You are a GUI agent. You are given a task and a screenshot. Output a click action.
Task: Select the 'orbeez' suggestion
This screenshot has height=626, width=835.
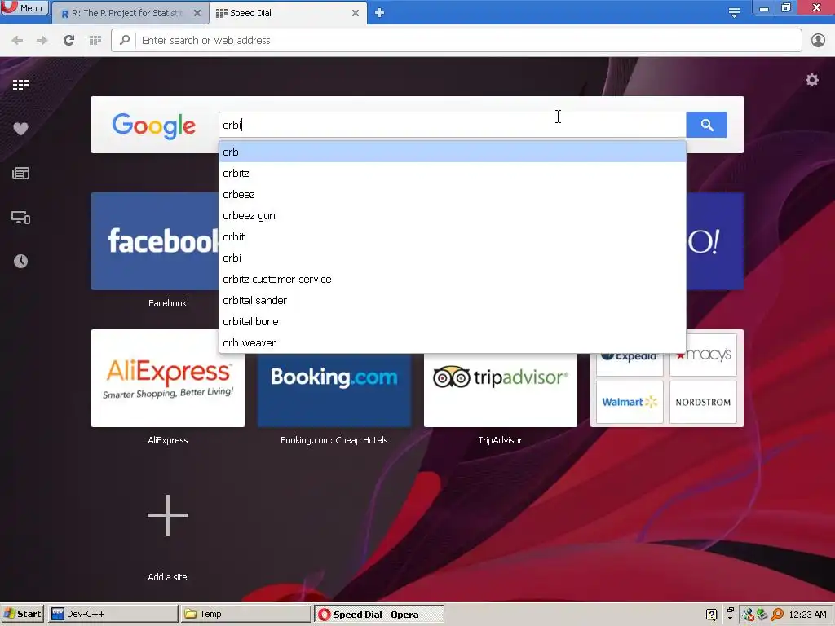(452, 195)
